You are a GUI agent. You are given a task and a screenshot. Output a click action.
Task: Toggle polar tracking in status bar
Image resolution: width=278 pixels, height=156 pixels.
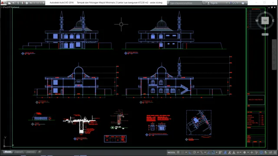195,153
